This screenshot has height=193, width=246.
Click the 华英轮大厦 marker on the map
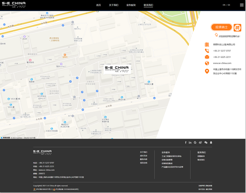[x=149, y=82]
